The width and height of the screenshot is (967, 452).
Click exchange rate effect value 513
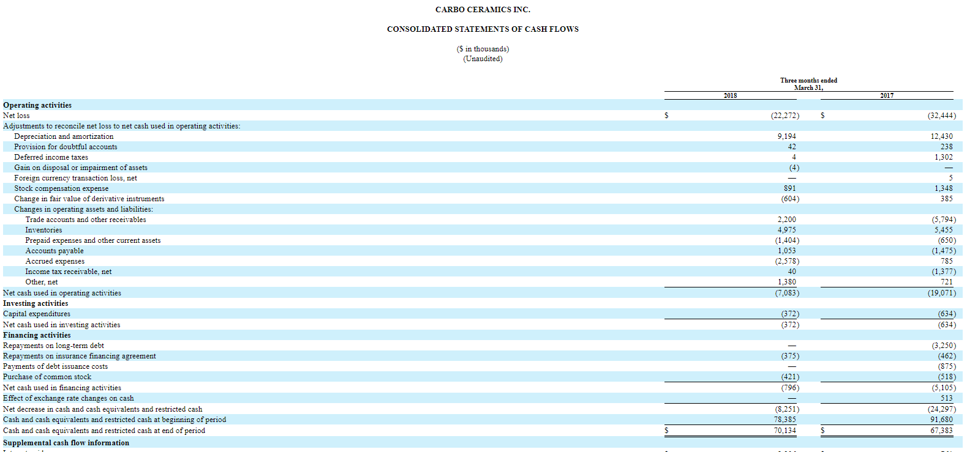coord(947,398)
